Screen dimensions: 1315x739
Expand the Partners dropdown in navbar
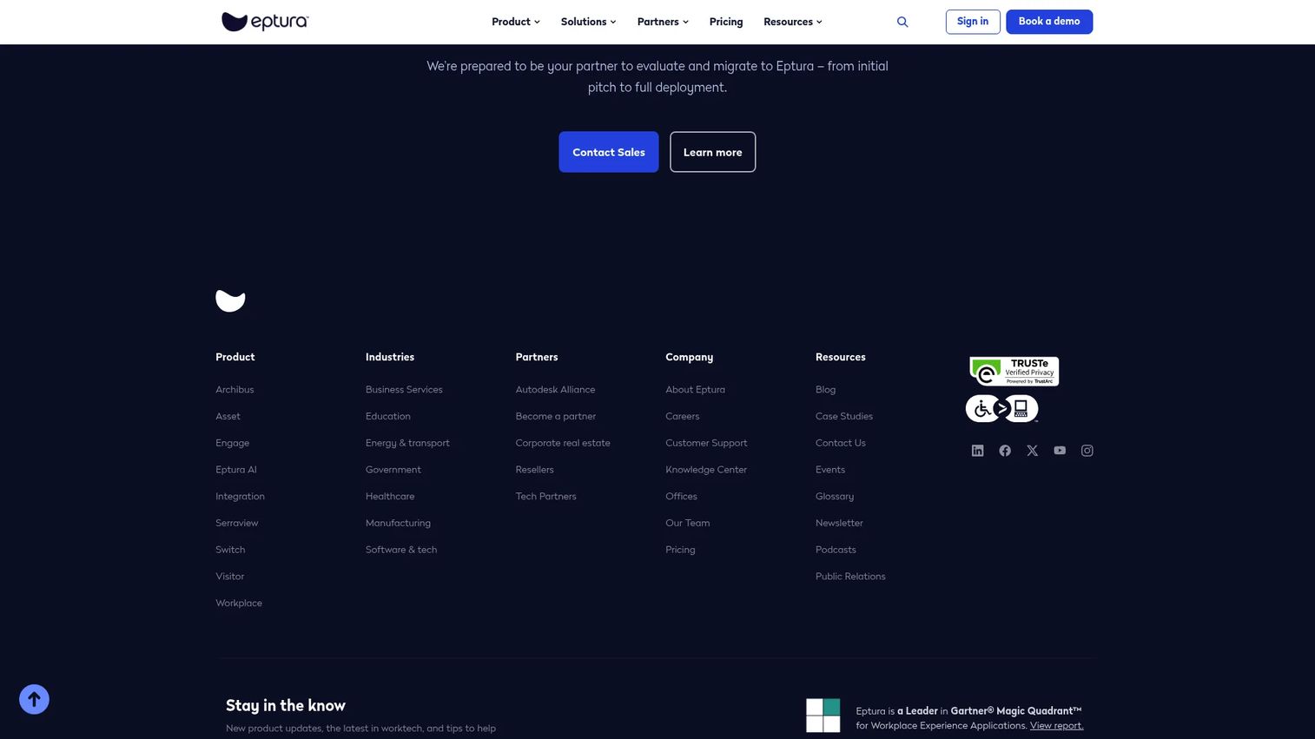[663, 22]
